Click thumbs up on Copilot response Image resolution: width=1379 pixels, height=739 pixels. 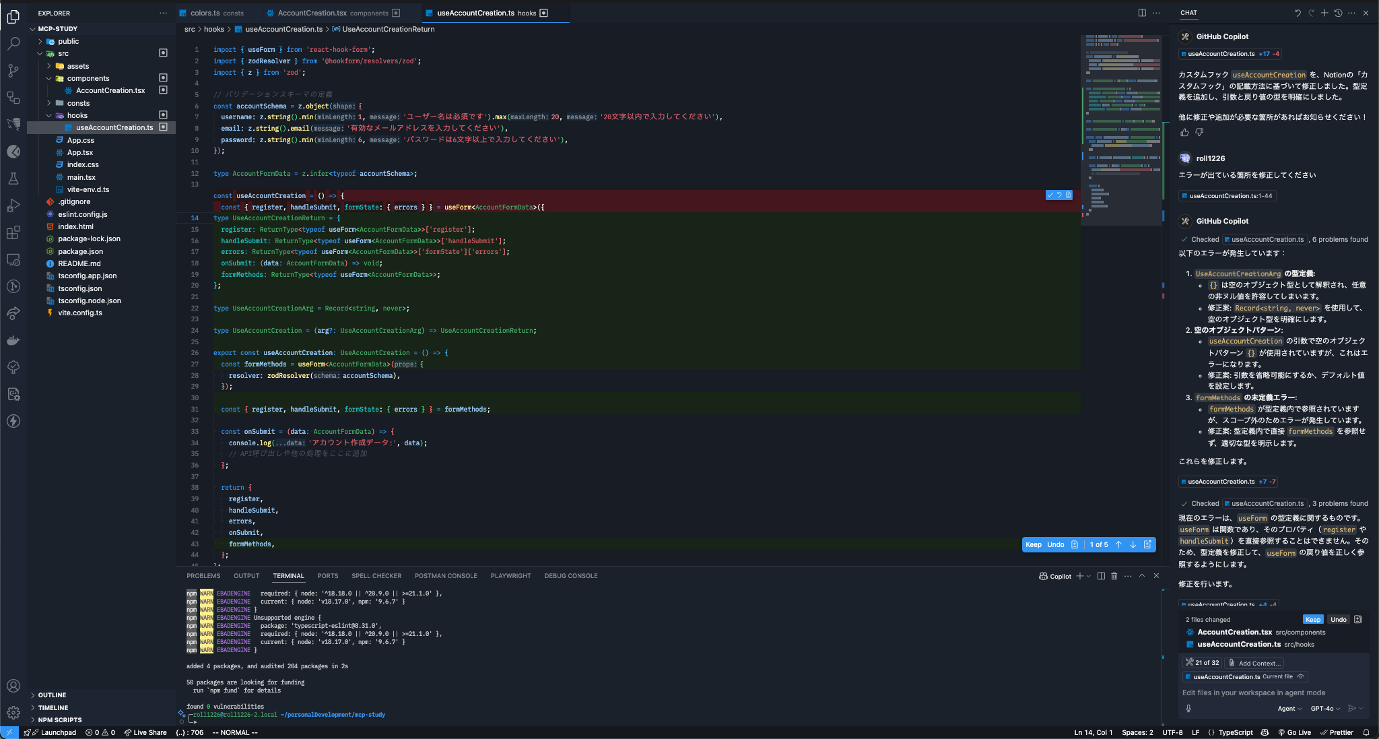click(x=1184, y=133)
